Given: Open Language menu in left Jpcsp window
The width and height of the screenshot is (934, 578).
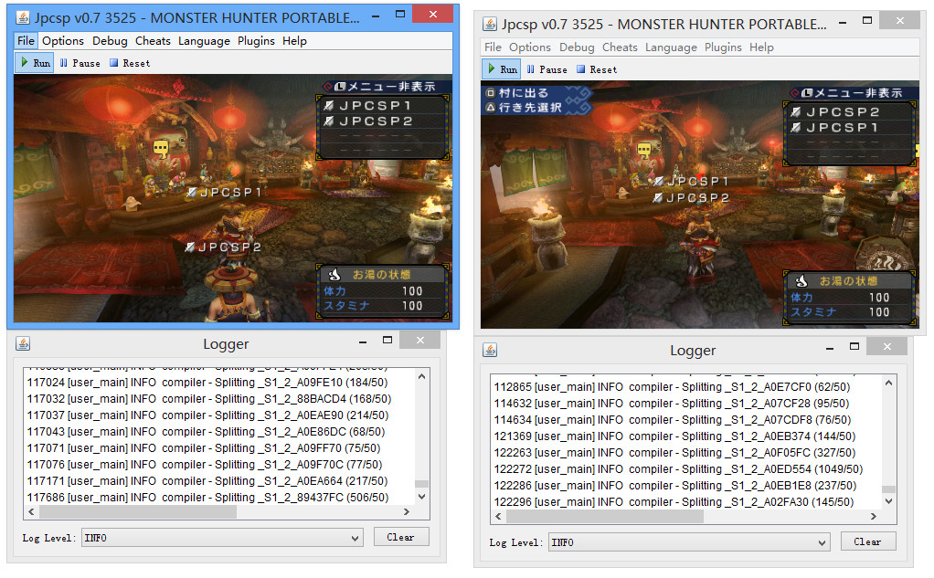Looking at the screenshot, I should coord(204,41).
